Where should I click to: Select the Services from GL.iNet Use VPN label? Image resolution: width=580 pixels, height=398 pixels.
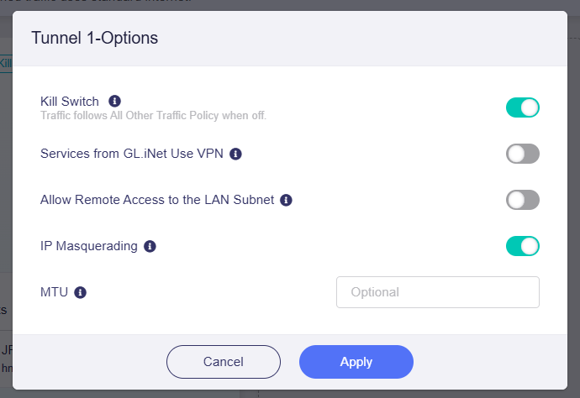[x=132, y=154]
